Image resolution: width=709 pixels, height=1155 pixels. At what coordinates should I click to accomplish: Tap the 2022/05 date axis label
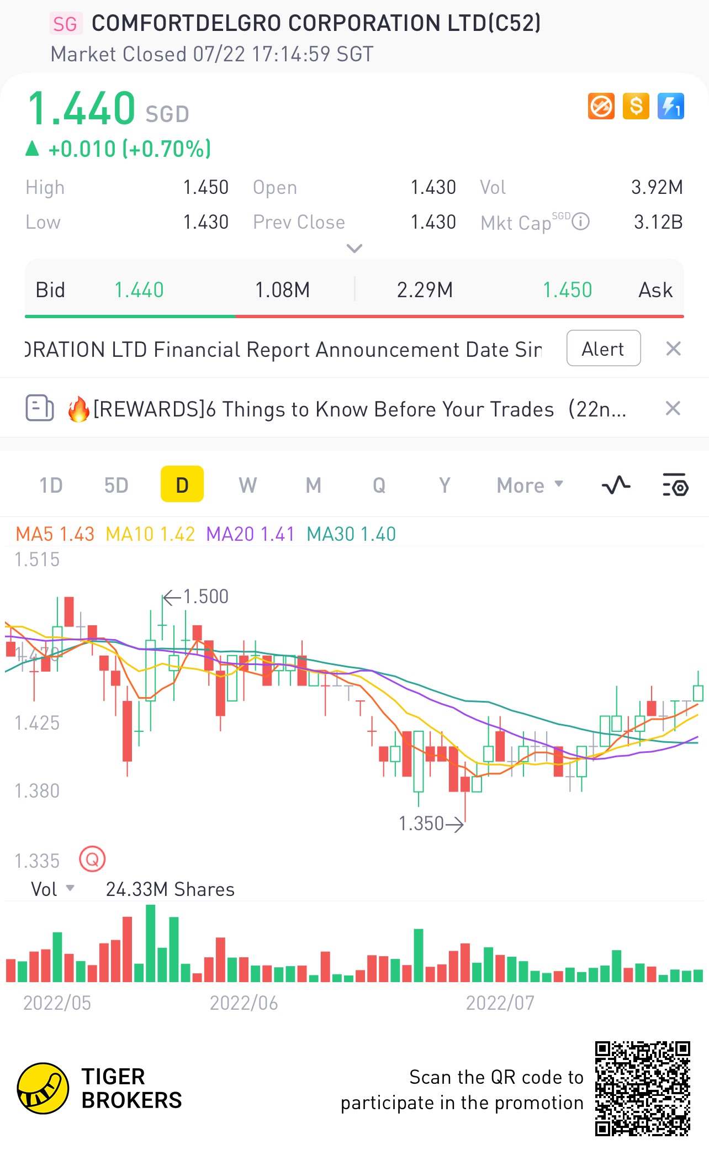57,1003
